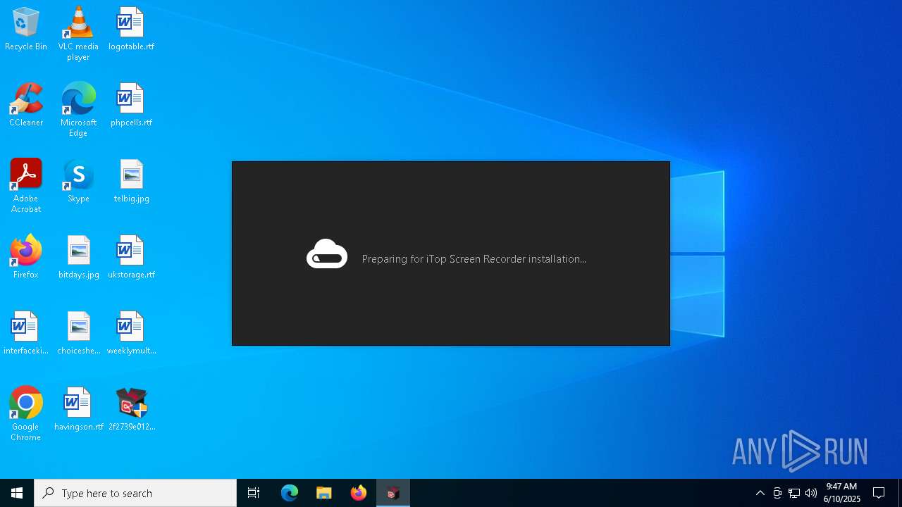Launch Skype from desktop
Image resolution: width=902 pixels, height=507 pixels.
click(x=78, y=182)
